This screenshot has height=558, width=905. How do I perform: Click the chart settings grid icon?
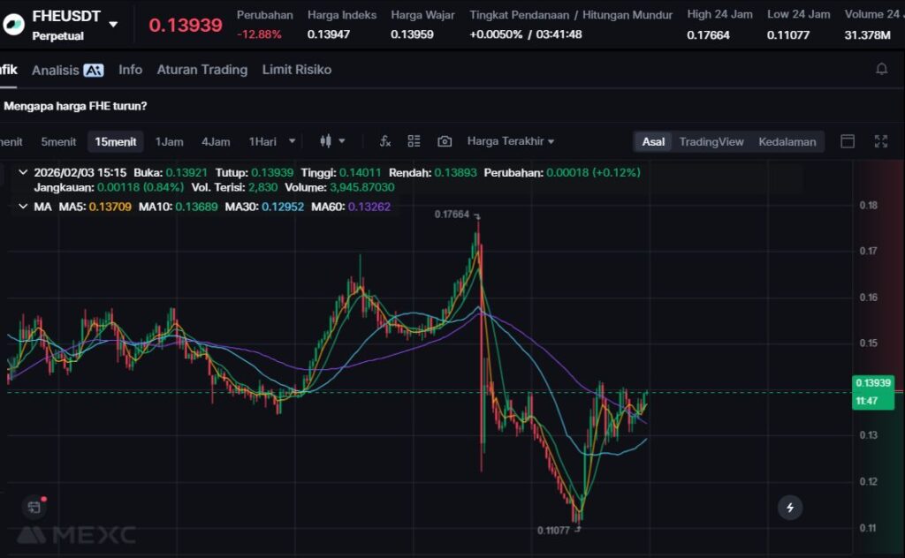(414, 141)
